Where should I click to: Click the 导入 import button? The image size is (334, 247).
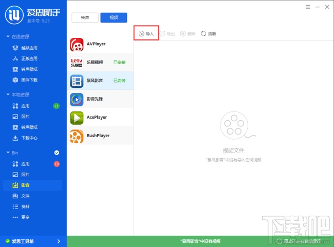146,34
